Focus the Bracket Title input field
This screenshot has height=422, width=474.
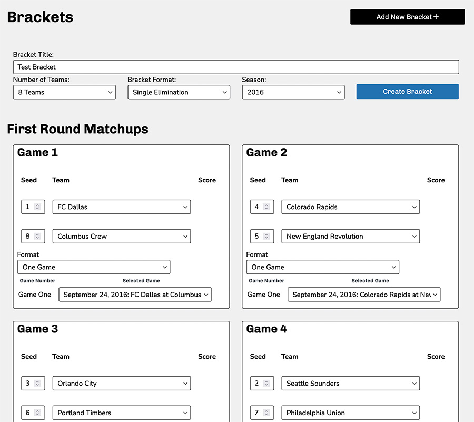pyautogui.click(x=236, y=67)
